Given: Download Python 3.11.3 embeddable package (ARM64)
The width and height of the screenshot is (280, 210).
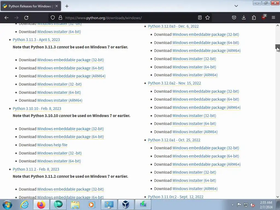Looking at the screenshot, I should coord(71,76).
